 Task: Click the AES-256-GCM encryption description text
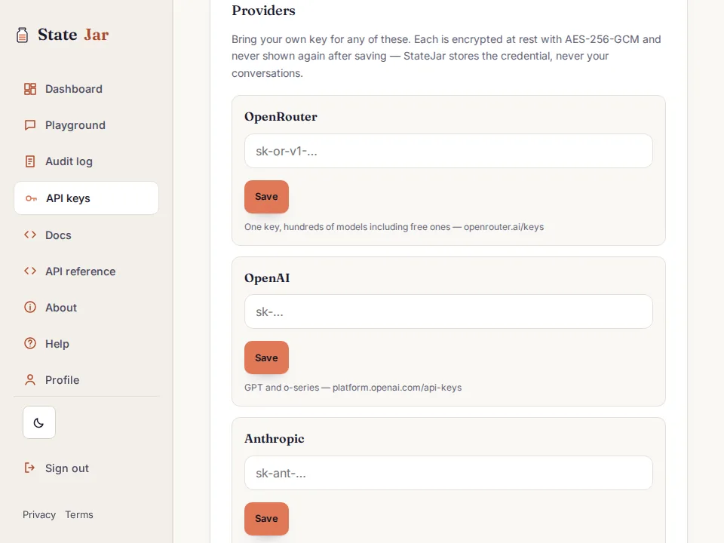click(x=446, y=56)
